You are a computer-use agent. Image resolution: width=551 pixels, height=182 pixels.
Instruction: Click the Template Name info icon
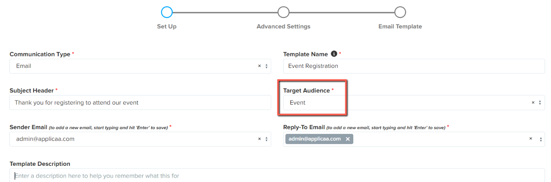coord(334,54)
